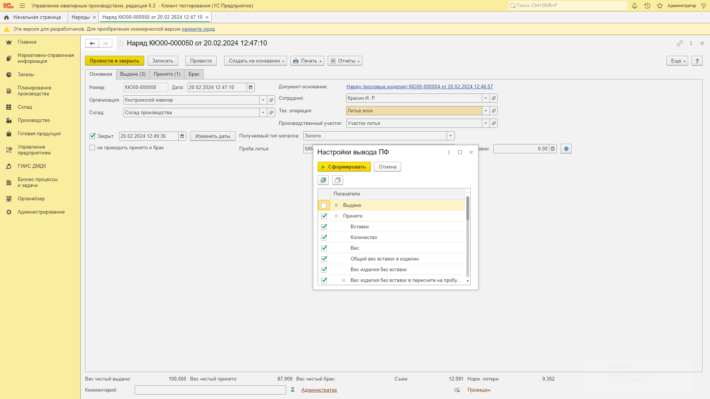Open Склад record icon
The height and width of the screenshot is (399, 710).
271,113
